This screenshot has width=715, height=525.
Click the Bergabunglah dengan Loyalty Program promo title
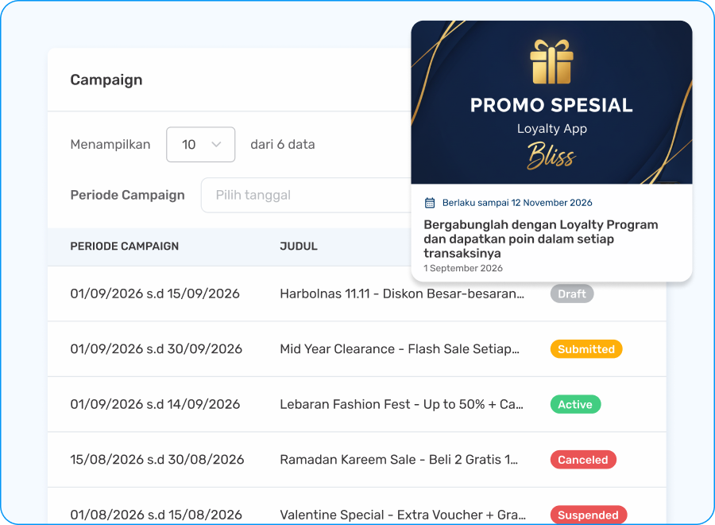[x=540, y=239]
